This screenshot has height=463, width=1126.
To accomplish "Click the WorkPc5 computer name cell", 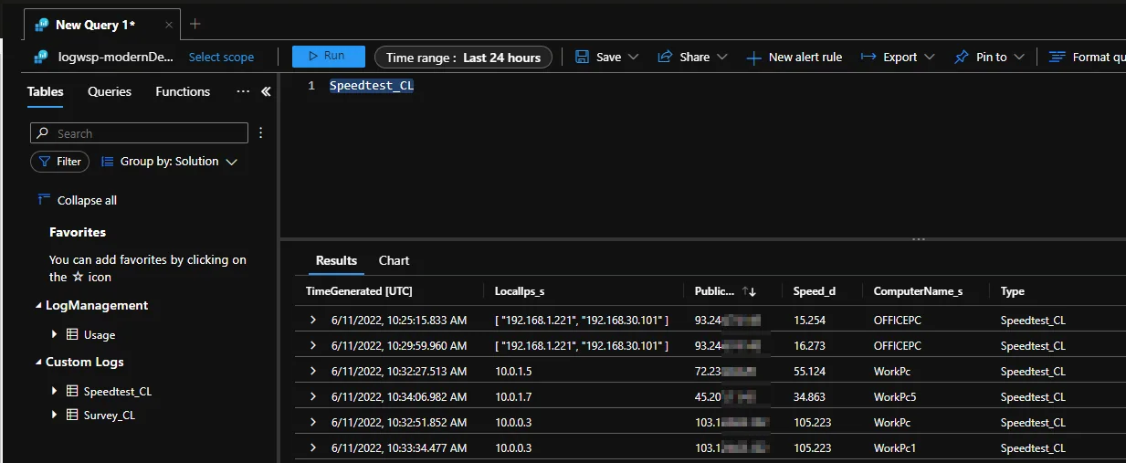I will [x=894, y=397].
